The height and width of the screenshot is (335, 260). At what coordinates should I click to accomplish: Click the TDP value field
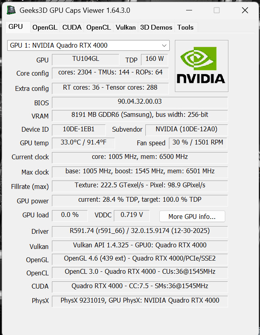tap(154, 59)
